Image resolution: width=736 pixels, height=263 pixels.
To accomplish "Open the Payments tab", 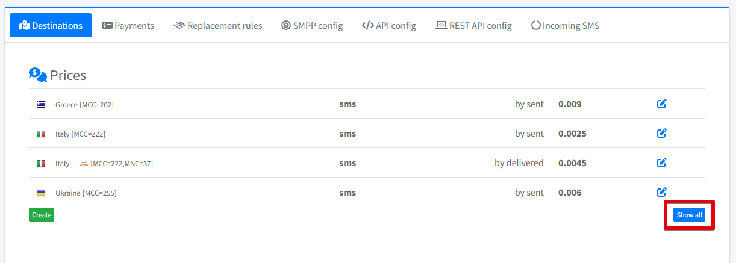I will [128, 25].
